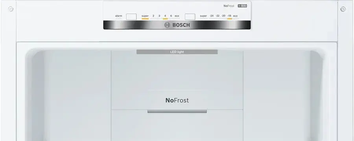Click the BOSCH brand name
This screenshot has width=354, height=141.
[x=181, y=25]
